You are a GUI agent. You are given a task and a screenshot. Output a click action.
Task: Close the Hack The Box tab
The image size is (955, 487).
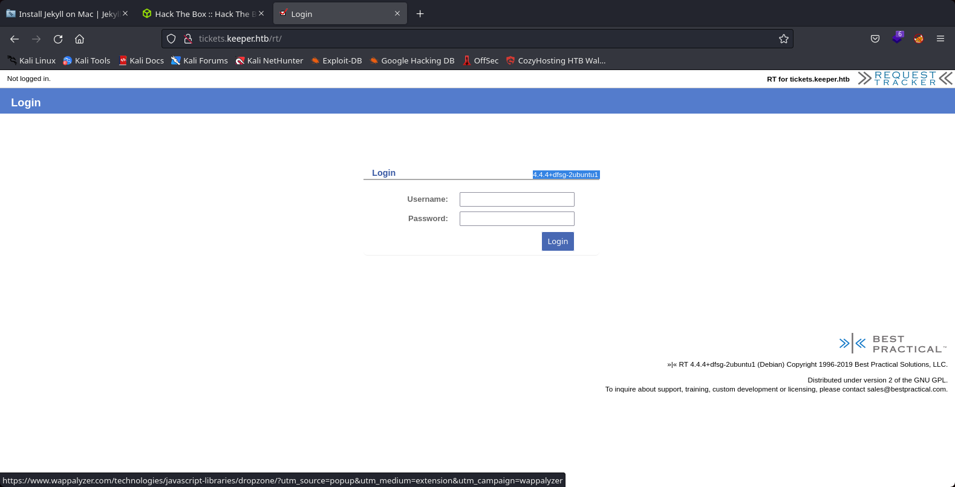point(261,13)
